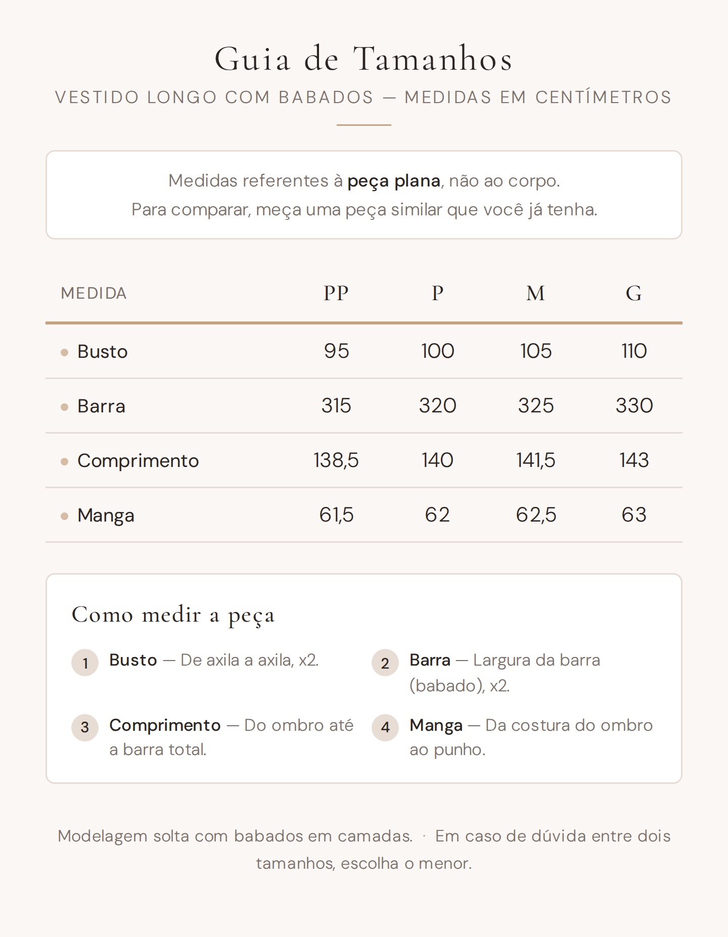Click the Manga value 62,5 for M
The height and width of the screenshot is (937, 728).
[x=536, y=515]
